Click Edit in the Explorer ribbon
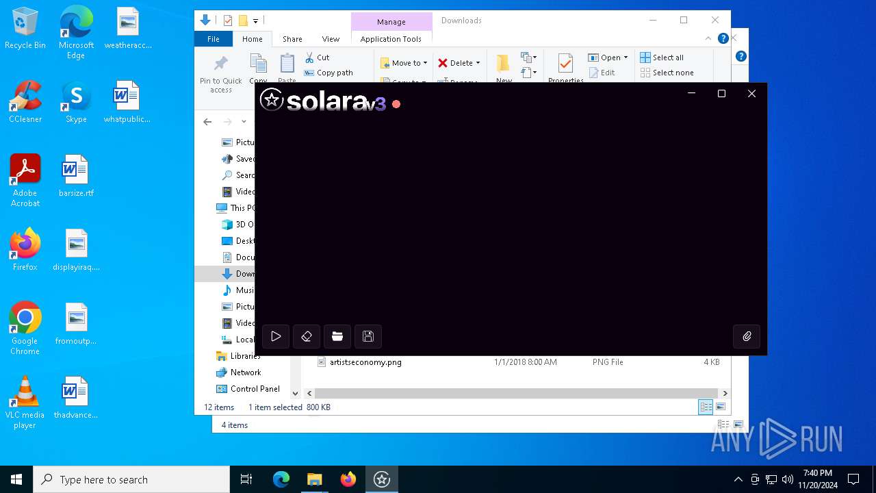876x493 pixels. [602, 73]
